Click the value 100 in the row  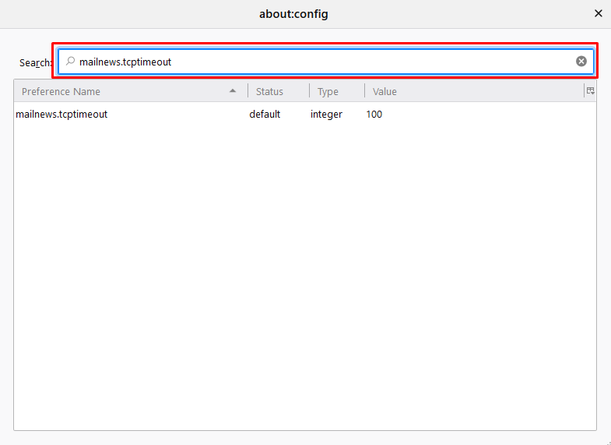click(374, 115)
